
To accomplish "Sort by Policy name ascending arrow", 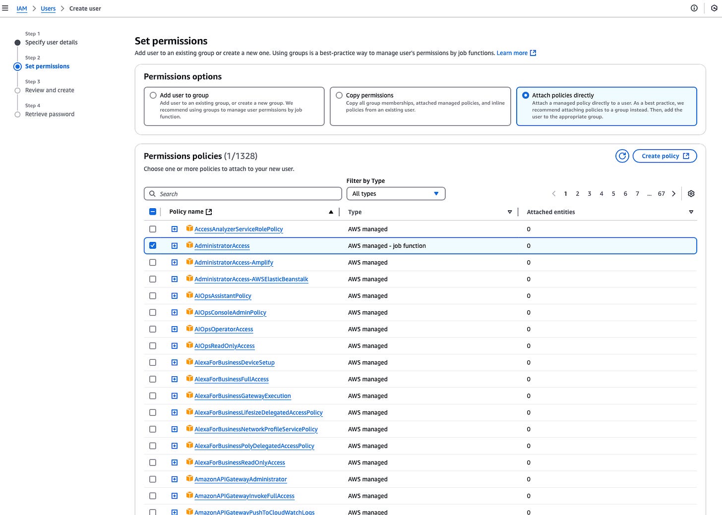I will point(331,212).
